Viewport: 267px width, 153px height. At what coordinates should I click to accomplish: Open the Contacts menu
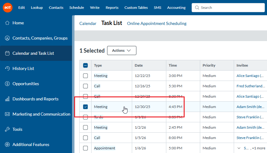point(56,8)
